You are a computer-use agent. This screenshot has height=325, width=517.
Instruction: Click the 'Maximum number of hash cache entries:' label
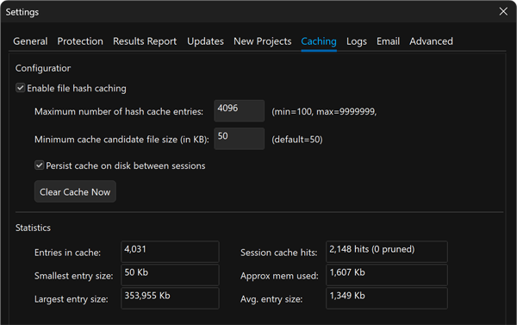coord(119,111)
